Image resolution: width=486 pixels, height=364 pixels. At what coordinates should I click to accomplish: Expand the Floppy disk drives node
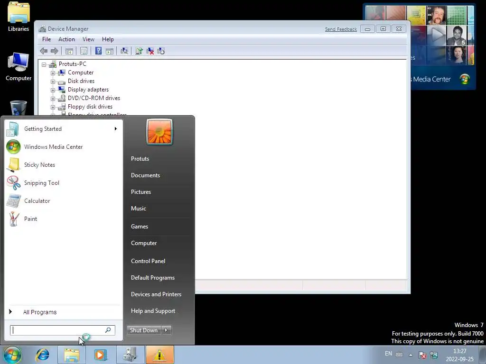[x=53, y=107]
